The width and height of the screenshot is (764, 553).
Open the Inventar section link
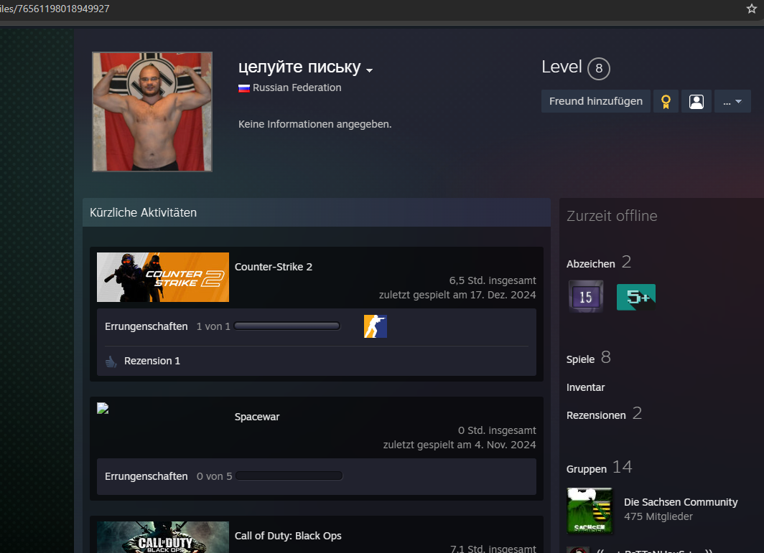point(585,387)
